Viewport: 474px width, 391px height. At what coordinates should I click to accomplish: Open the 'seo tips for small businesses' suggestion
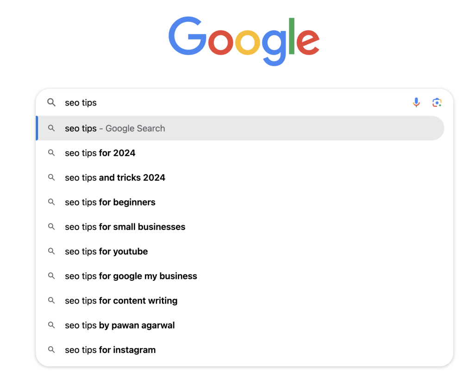click(125, 227)
